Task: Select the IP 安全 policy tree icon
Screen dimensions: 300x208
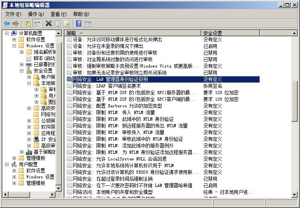Action: [x=36, y=139]
